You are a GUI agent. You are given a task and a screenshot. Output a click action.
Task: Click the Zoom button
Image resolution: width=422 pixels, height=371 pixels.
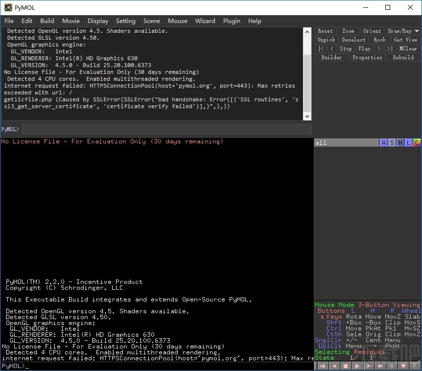[348, 31]
